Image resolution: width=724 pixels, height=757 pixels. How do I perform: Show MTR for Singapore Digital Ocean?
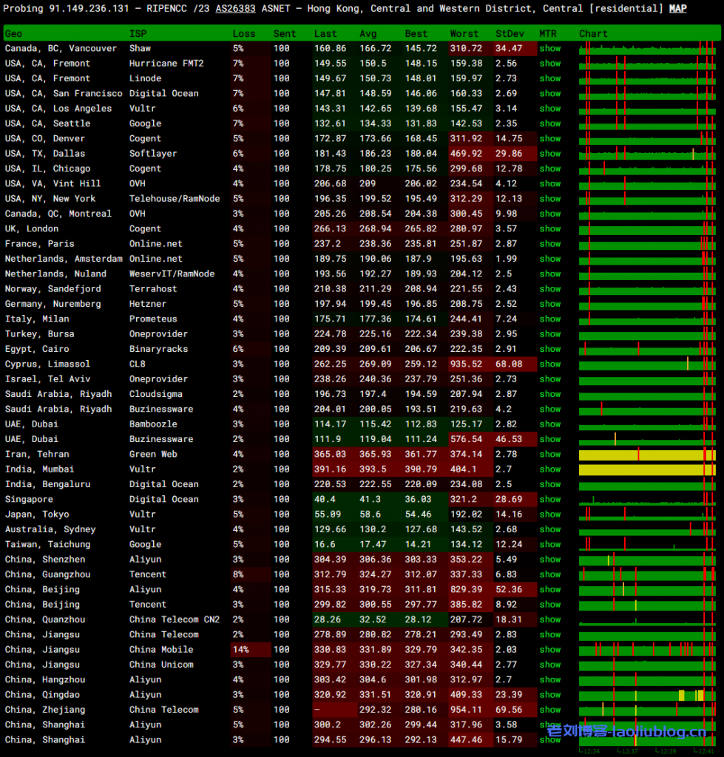(x=549, y=500)
